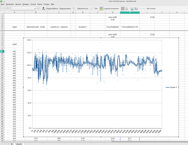Screen dimensions: 188x145
Task: Open the Format menu
Action: (x=33, y=4)
